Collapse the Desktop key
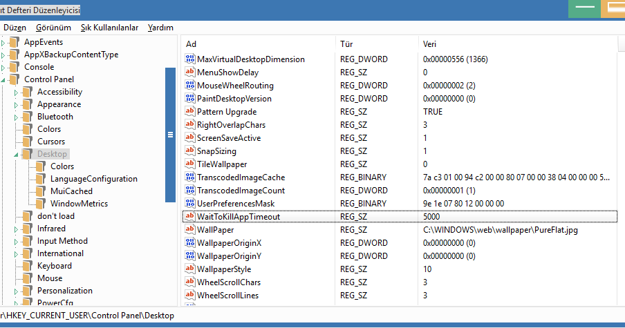Image resolution: width=625 pixels, height=328 pixels. pos(16,155)
